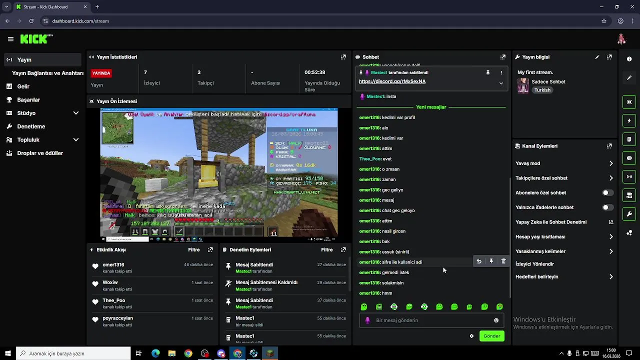Open Denetleme in sidebar
Image resolution: width=640 pixels, height=360 pixels.
coord(42,126)
